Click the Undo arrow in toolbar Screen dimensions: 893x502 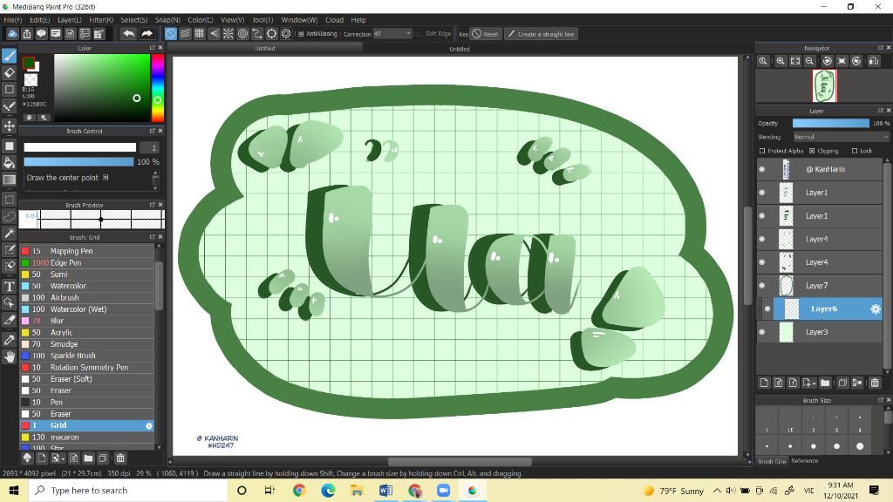[x=129, y=34]
